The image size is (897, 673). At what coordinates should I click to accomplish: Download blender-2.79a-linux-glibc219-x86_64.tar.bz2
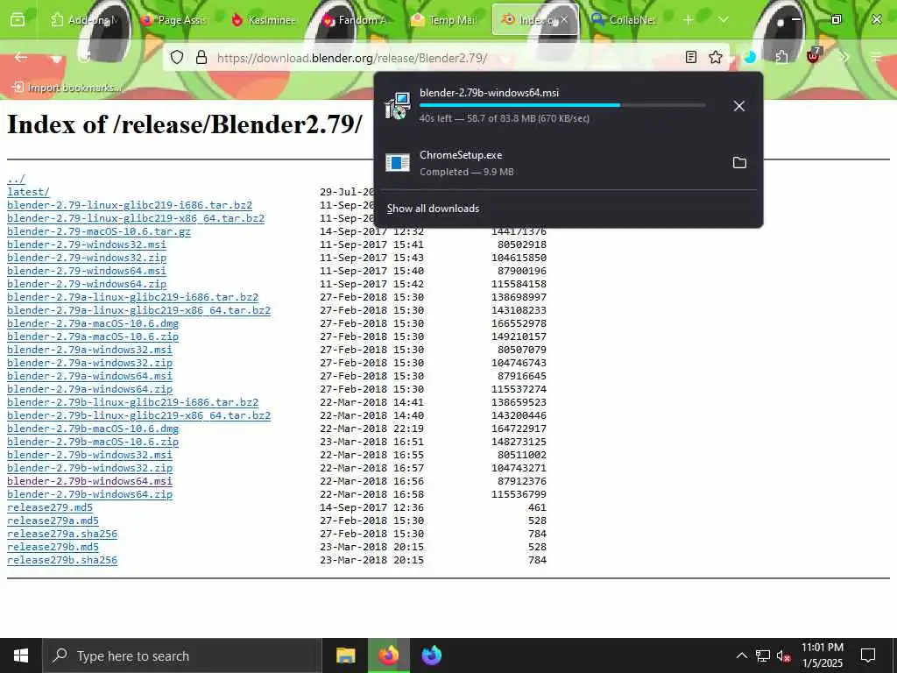coord(138,310)
